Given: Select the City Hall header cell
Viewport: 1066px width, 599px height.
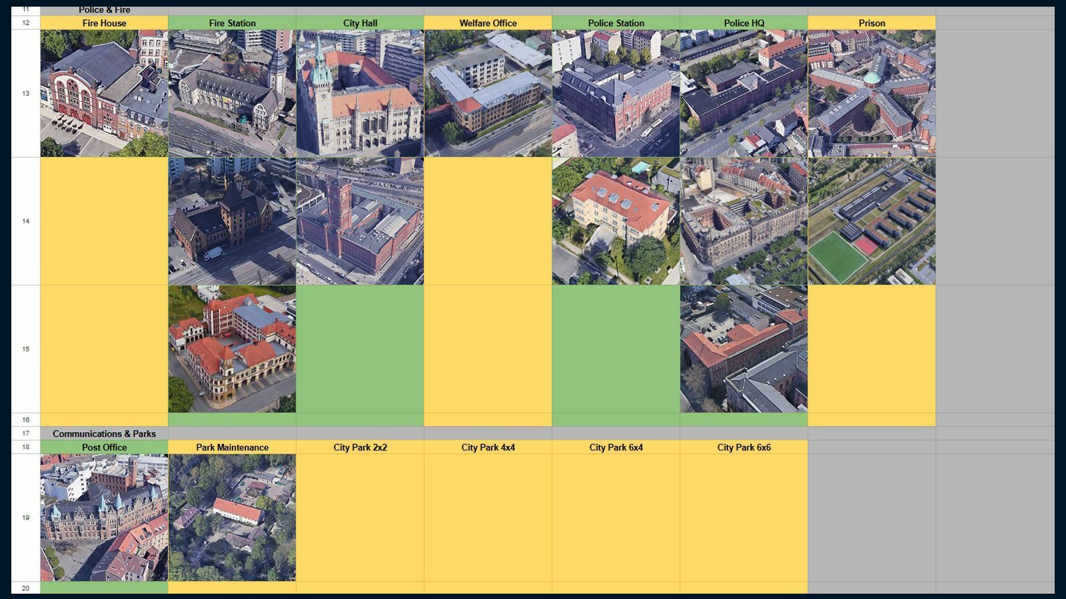Looking at the screenshot, I should pos(360,23).
